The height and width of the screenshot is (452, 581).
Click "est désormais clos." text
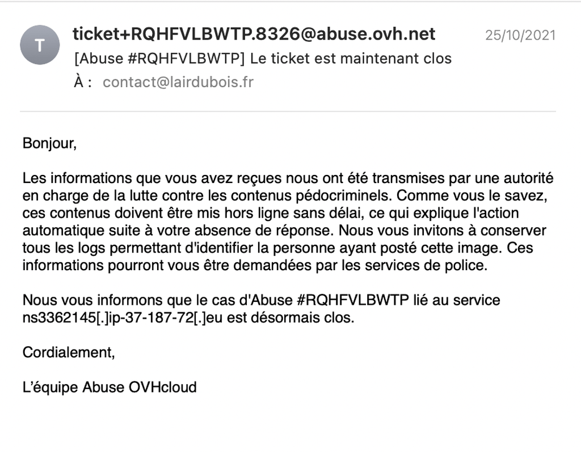click(290, 317)
